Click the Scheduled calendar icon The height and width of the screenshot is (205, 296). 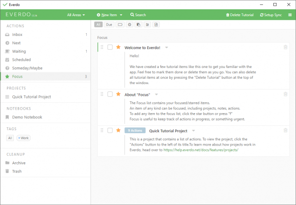pyautogui.click(x=7, y=60)
